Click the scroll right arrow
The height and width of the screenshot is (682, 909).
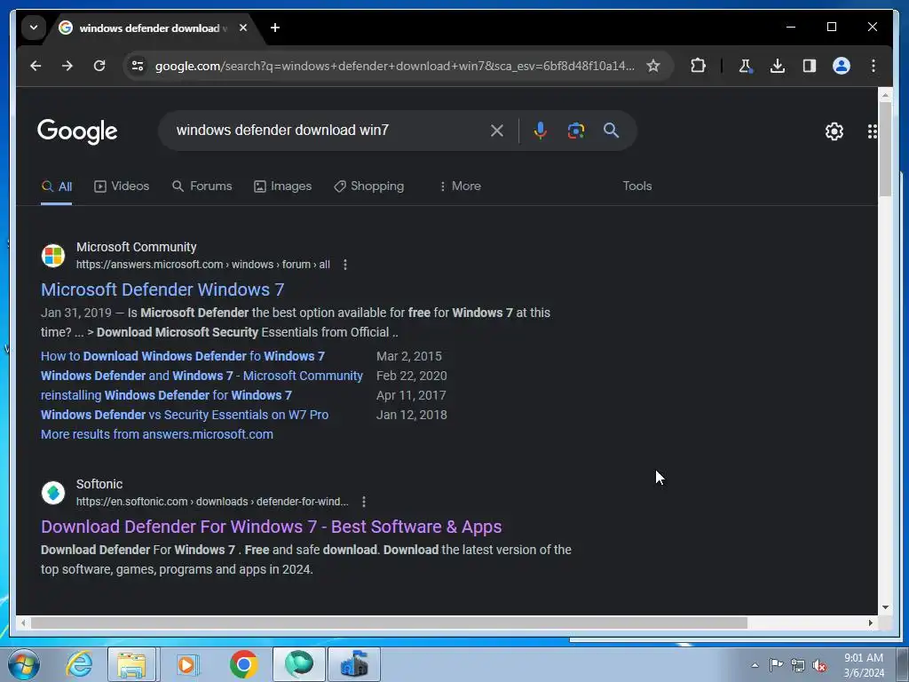[870, 623]
